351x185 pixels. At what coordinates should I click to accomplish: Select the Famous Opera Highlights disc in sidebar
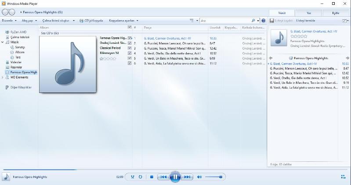point(21,72)
